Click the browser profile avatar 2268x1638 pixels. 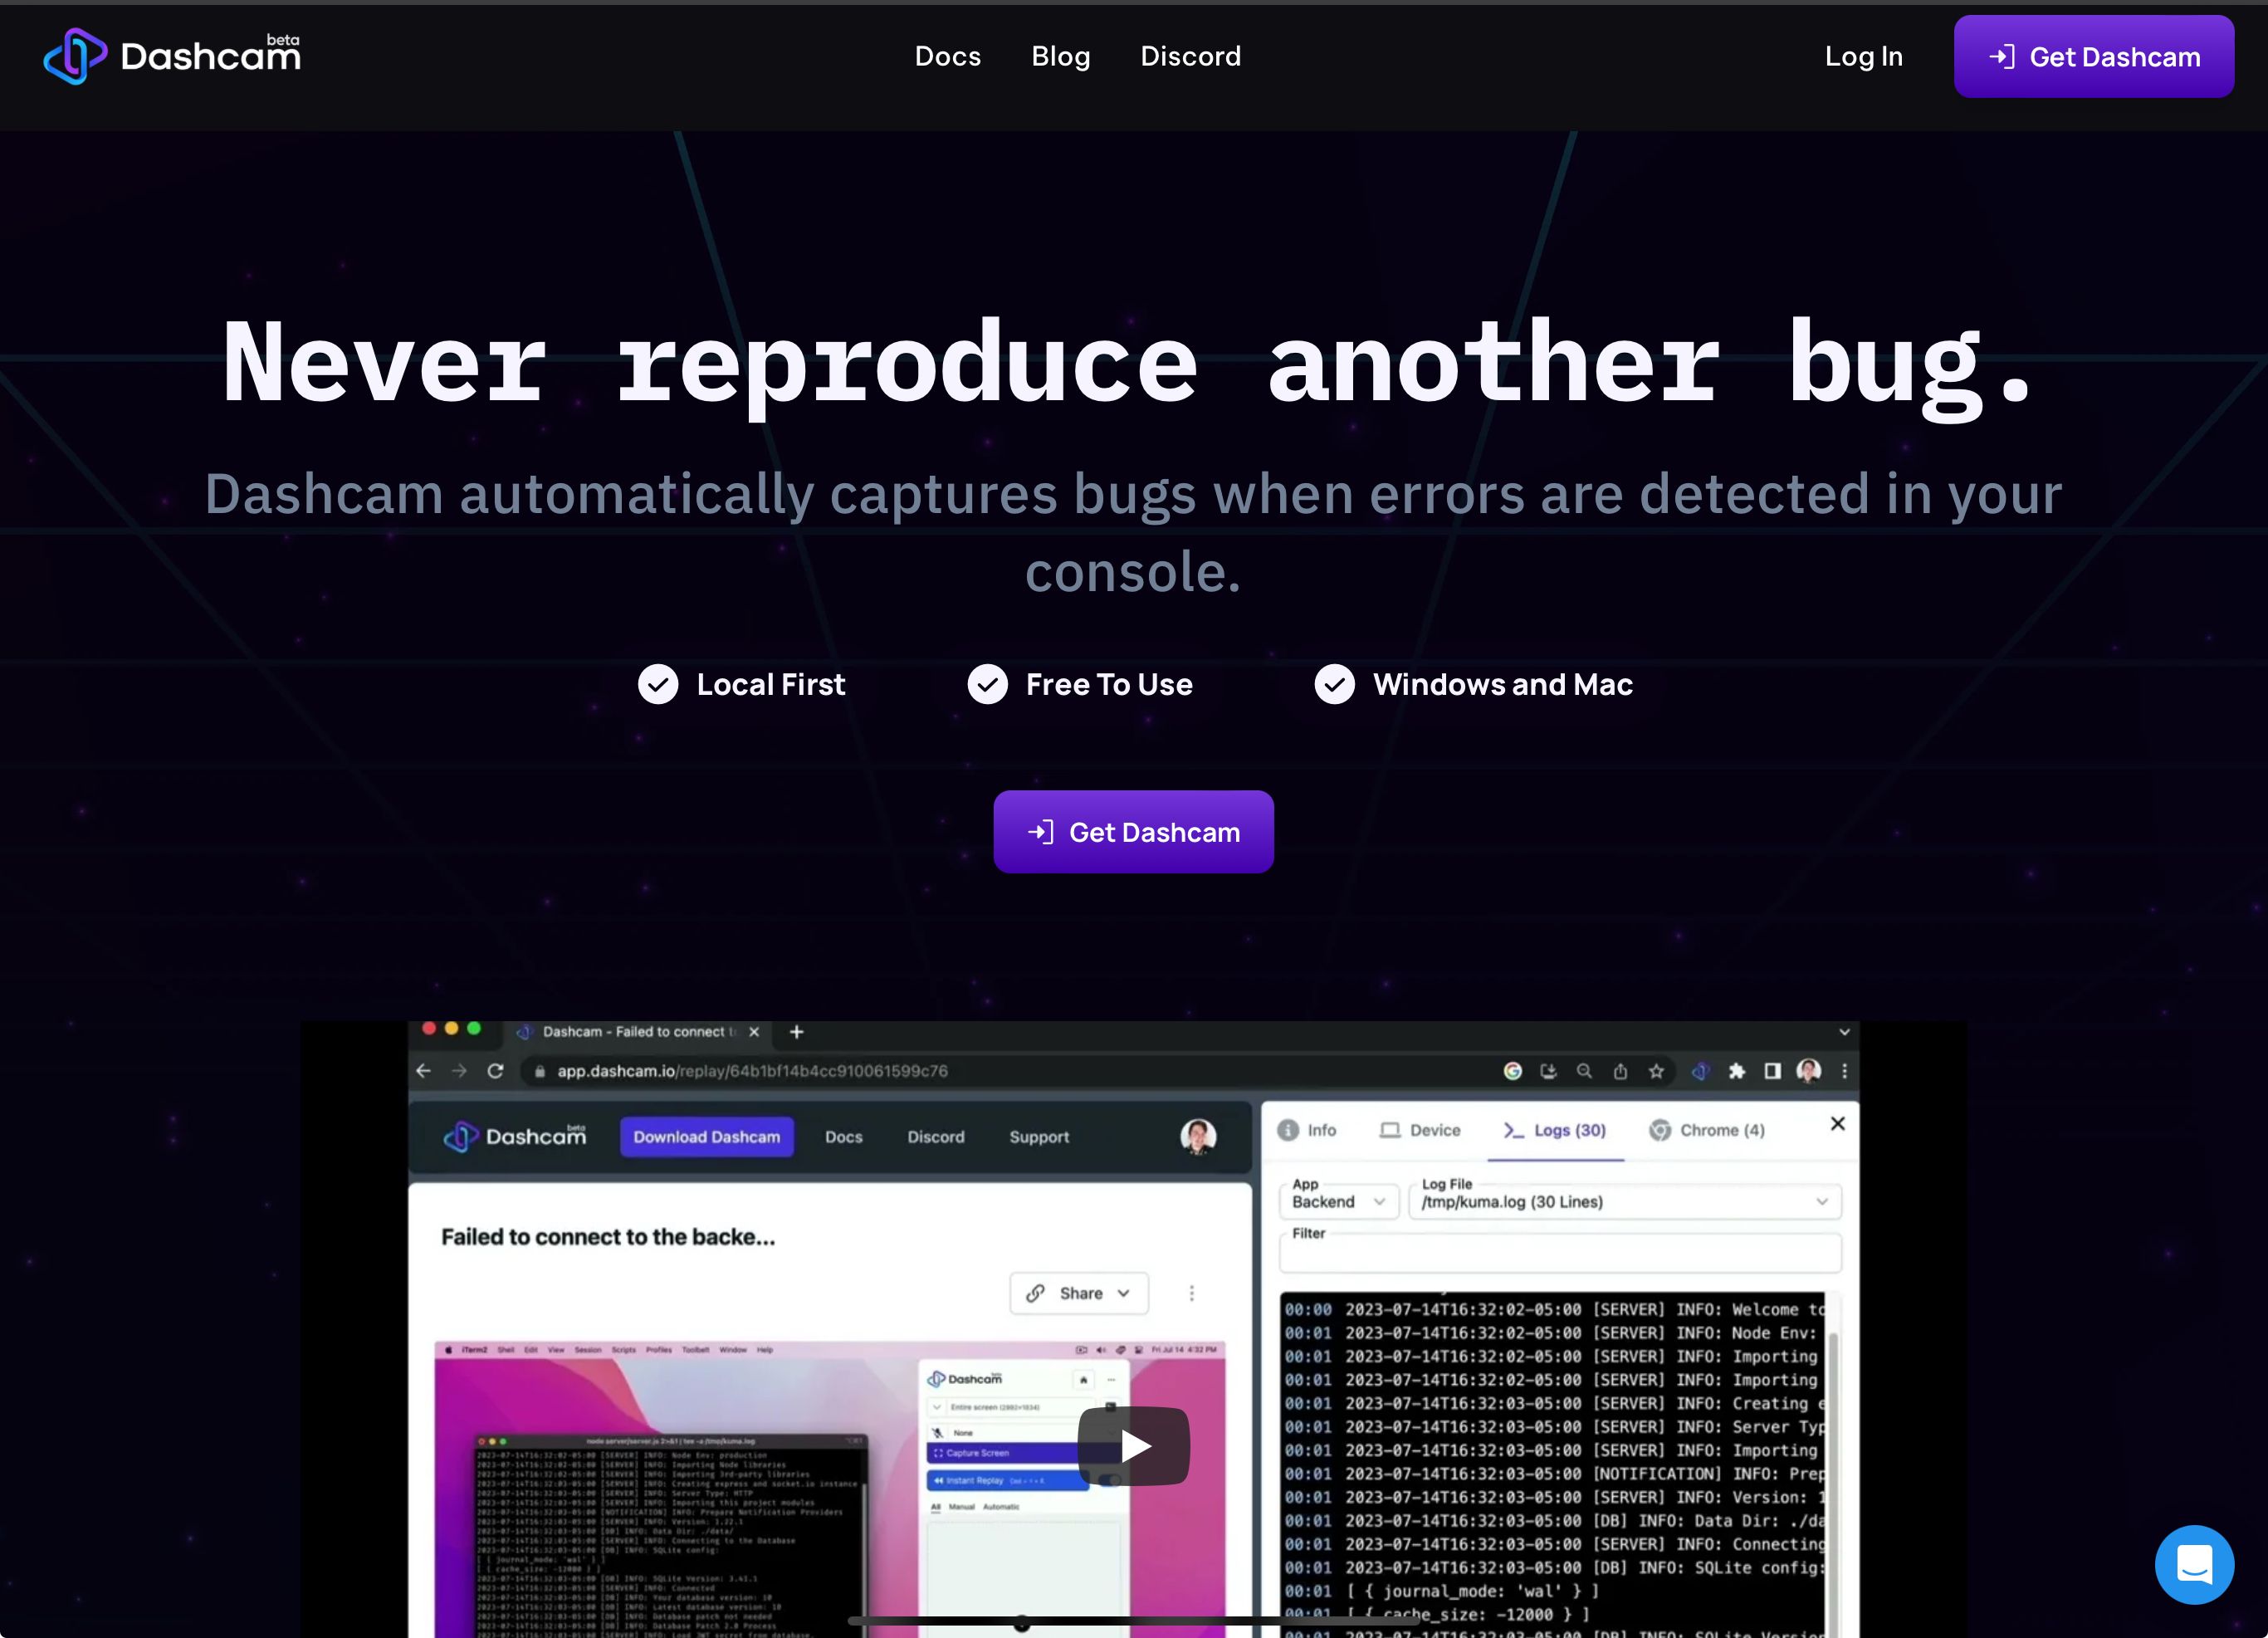pyautogui.click(x=1806, y=1071)
